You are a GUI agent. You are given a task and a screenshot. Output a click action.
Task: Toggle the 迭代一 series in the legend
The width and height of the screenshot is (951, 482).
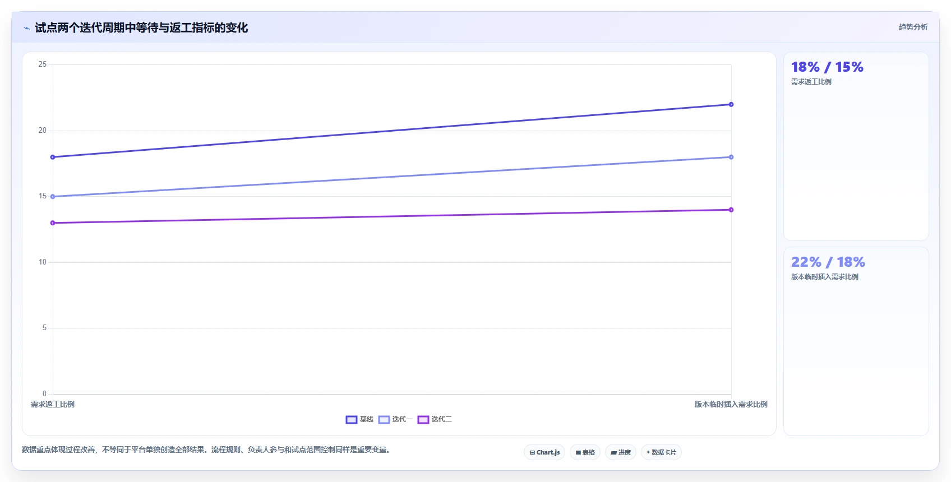(x=395, y=419)
